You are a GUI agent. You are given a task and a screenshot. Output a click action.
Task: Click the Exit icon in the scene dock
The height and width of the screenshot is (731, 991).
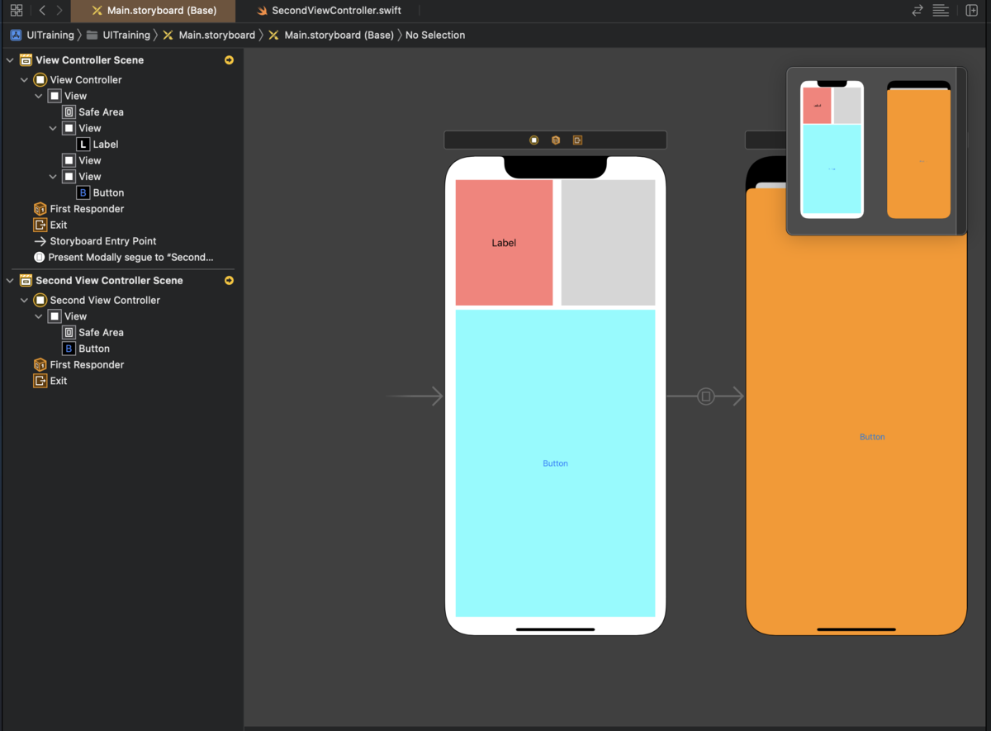[x=577, y=140]
